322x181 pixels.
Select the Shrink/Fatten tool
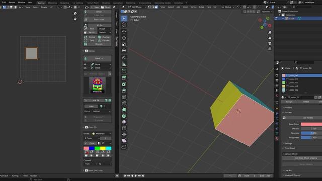pos(124,134)
